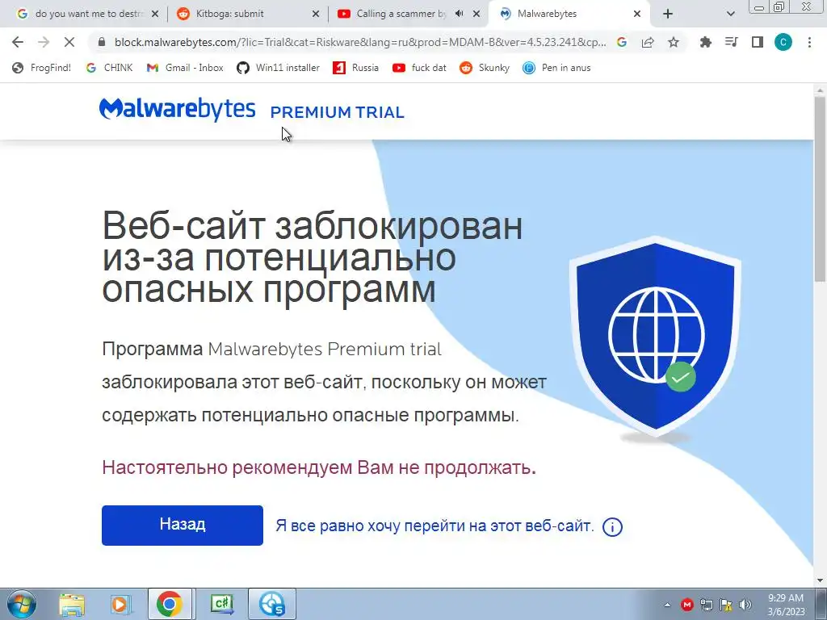This screenshot has width=827, height=620.
Task: Switch to the Kitboga: submit tab
Action: (248, 14)
